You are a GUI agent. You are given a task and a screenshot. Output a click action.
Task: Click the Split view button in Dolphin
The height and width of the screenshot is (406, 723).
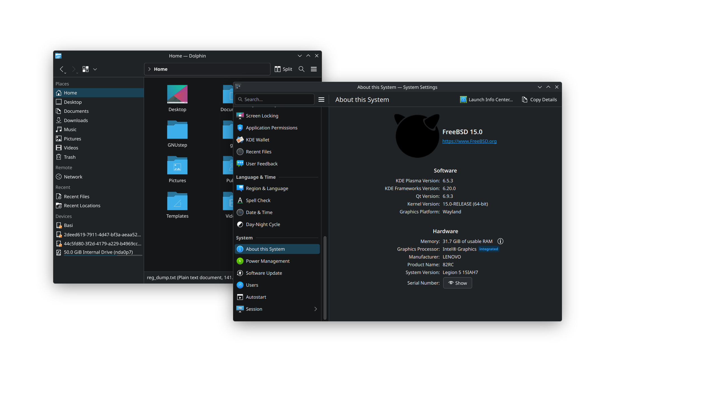coord(283,69)
